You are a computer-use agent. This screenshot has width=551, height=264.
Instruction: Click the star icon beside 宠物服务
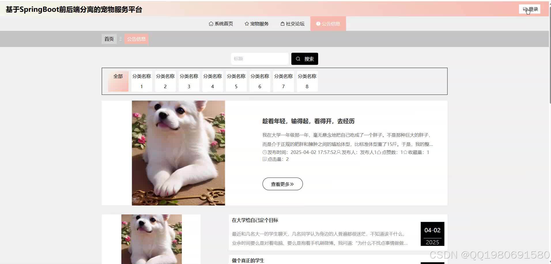246,24
